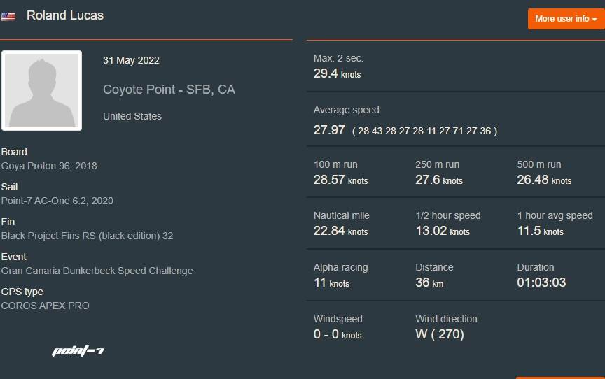Open the More user info dropdown

pyautogui.click(x=566, y=19)
